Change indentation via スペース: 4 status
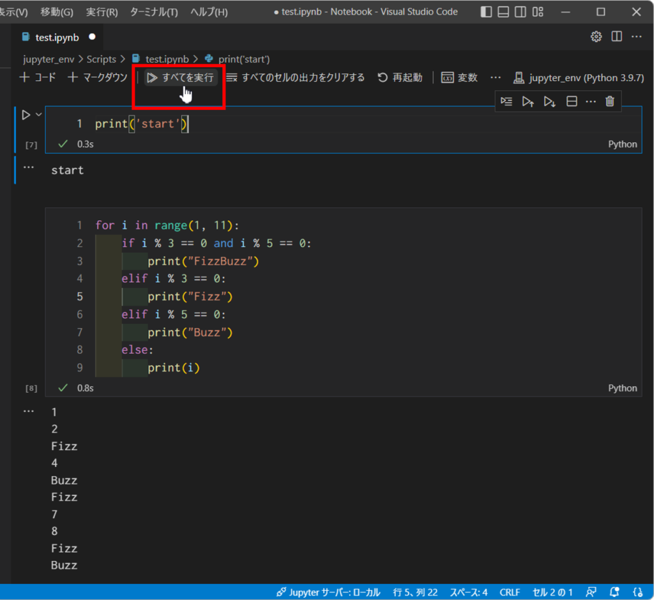The image size is (654, 600). [x=468, y=592]
